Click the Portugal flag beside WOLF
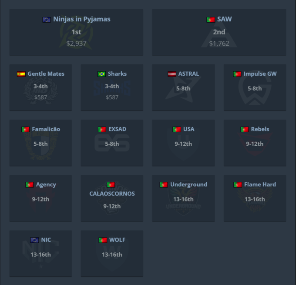This screenshot has width=296, height=285. click(x=103, y=240)
